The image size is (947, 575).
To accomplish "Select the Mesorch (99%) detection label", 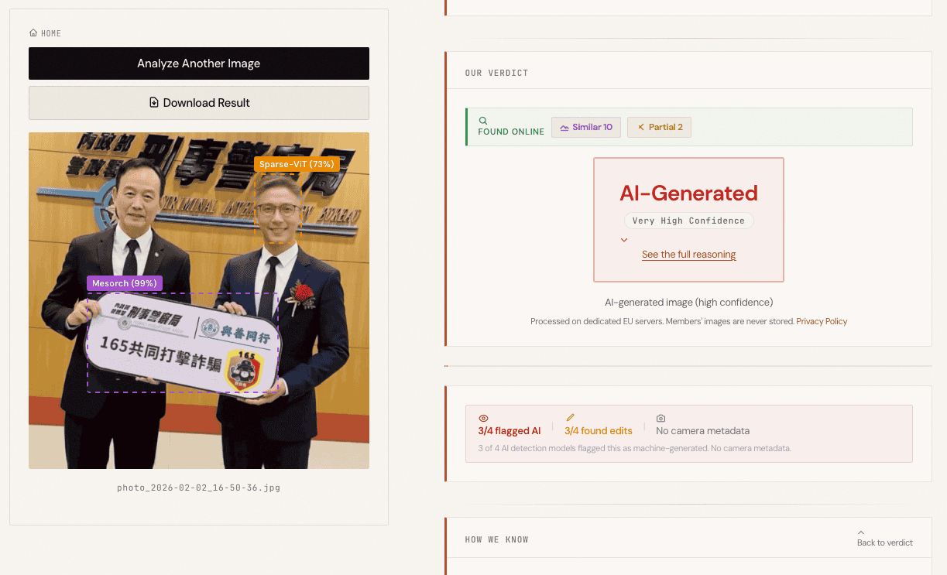I will (125, 283).
